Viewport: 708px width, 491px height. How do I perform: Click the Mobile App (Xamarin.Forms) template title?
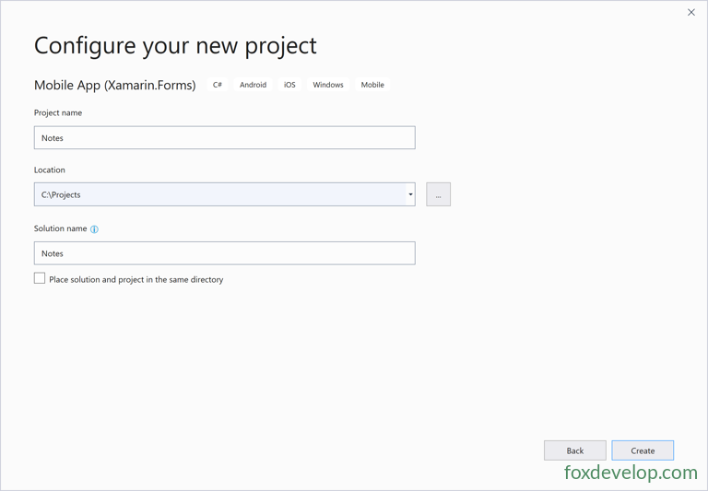pos(114,86)
